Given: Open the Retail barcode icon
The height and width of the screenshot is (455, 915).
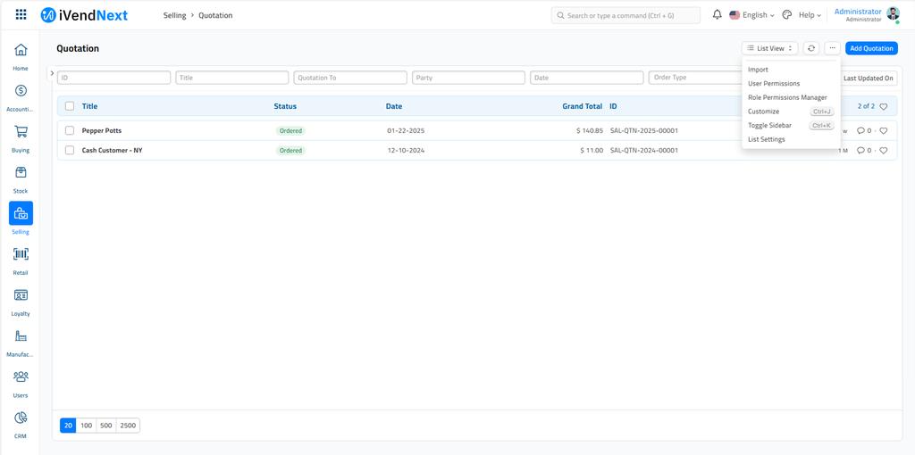Looking at the screenshot, I should pos(21,254).
